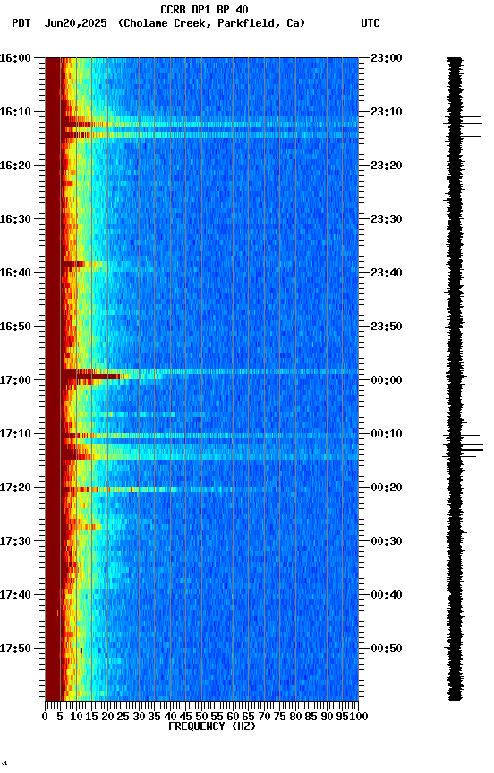Click the UTC time label 23:10

pos(387,112)
